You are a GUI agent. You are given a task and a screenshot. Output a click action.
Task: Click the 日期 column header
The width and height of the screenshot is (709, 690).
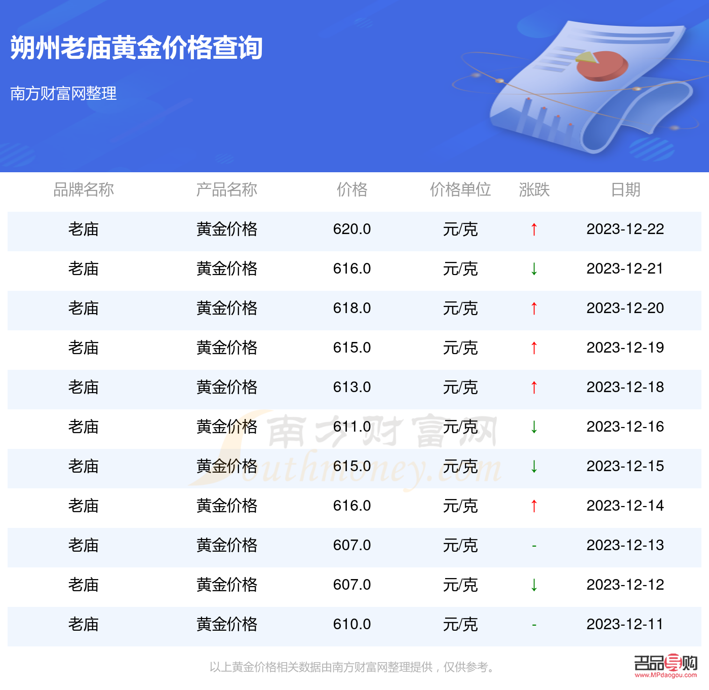point(625,189)
